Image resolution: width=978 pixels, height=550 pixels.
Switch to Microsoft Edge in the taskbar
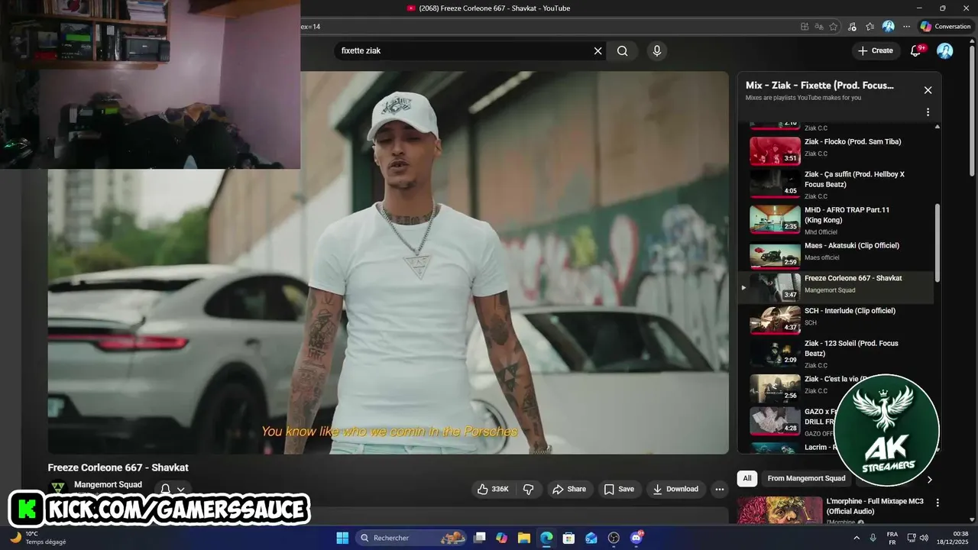point(546,538)
